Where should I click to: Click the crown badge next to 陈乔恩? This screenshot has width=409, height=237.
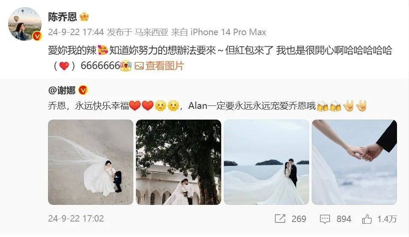[x=84, y=17]
